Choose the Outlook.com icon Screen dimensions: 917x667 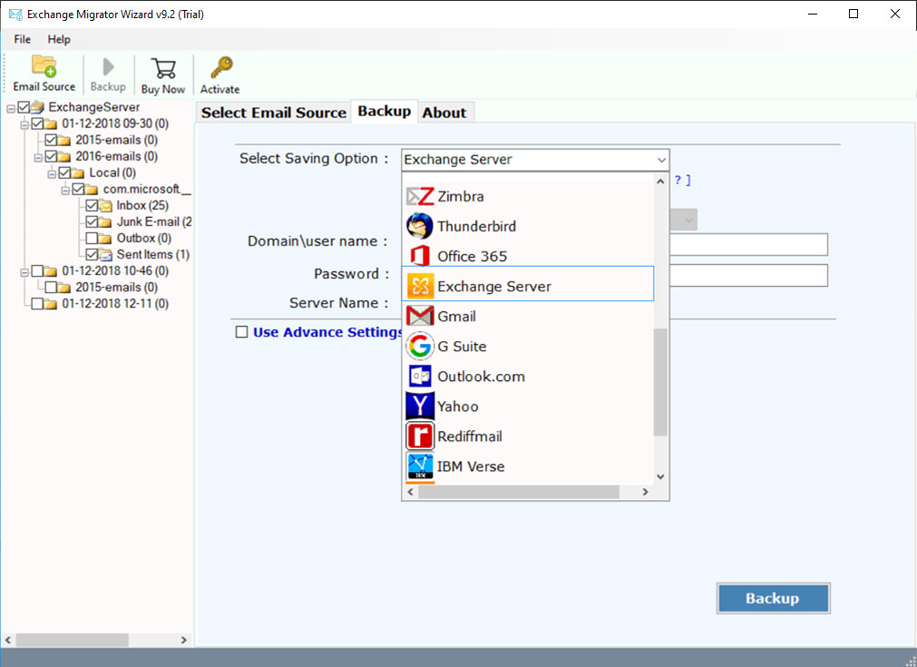pos(420,377)
